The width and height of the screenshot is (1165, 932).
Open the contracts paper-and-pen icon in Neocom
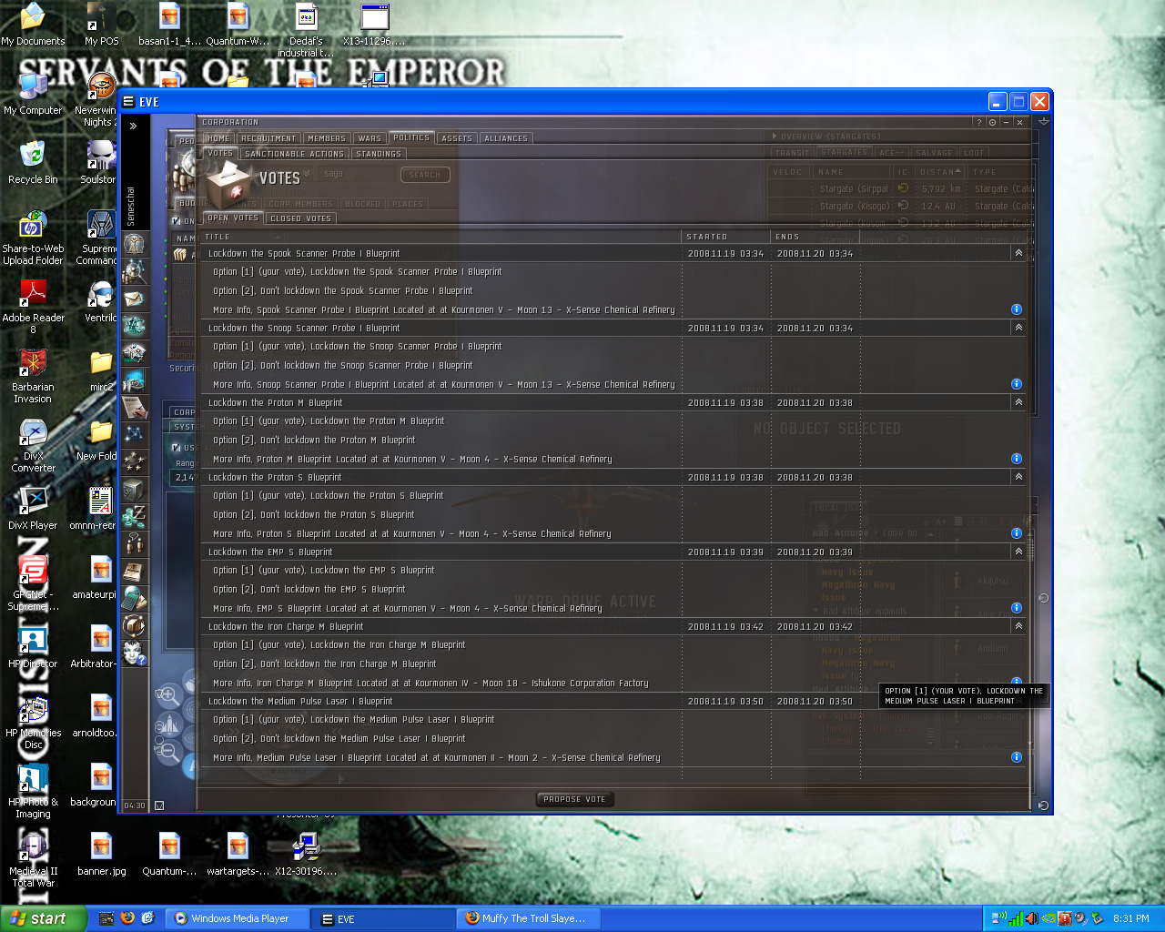click(135, 407)
